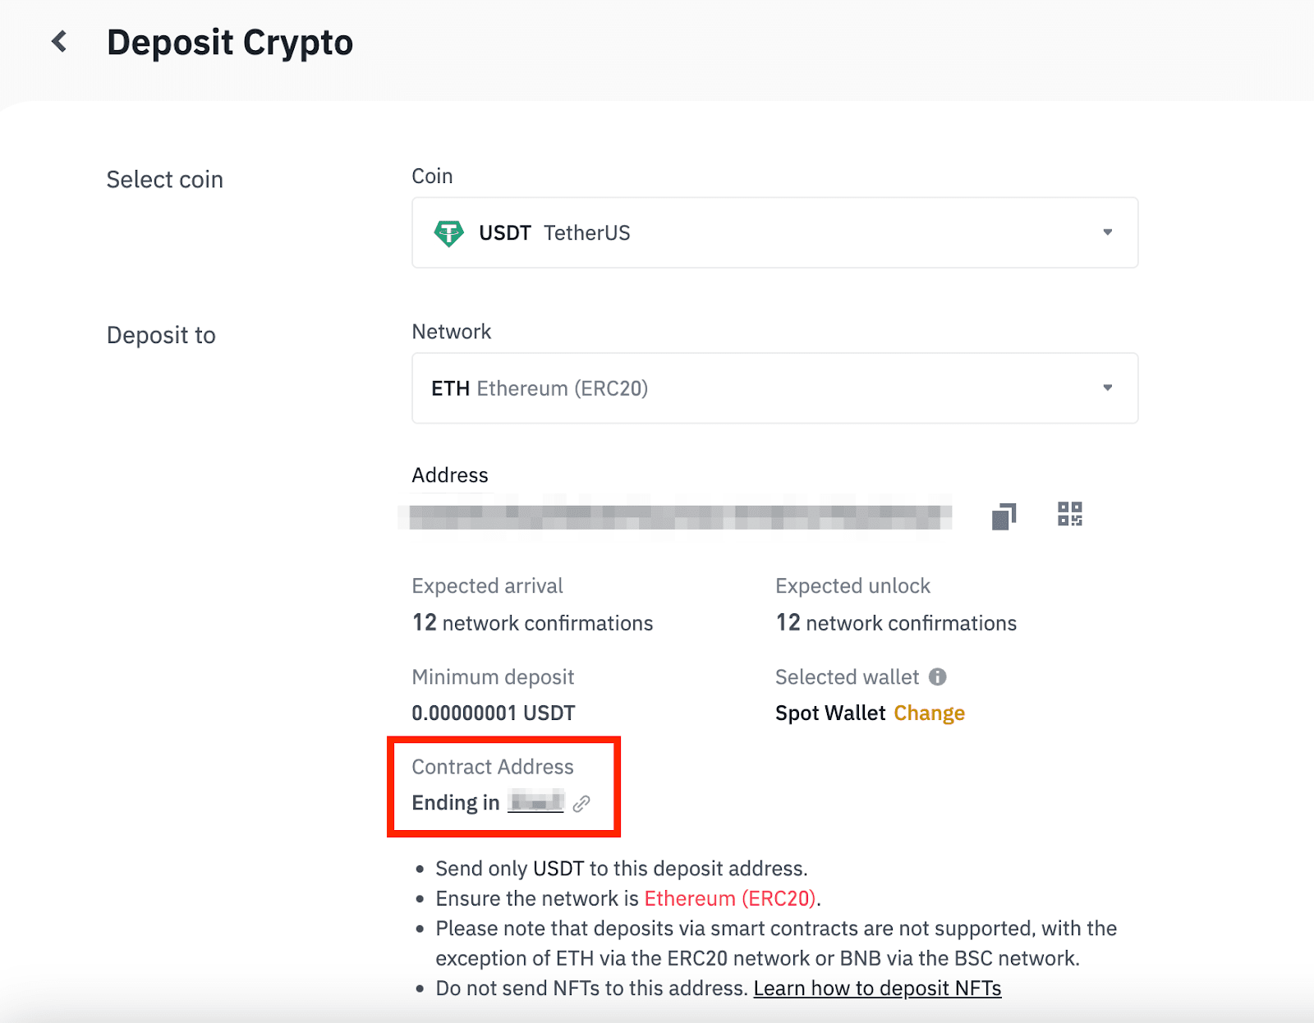Open the ETH Ethereum (ERC20) network dropdown
This screenshot has width=1314, height=1023.
point(774,388)
